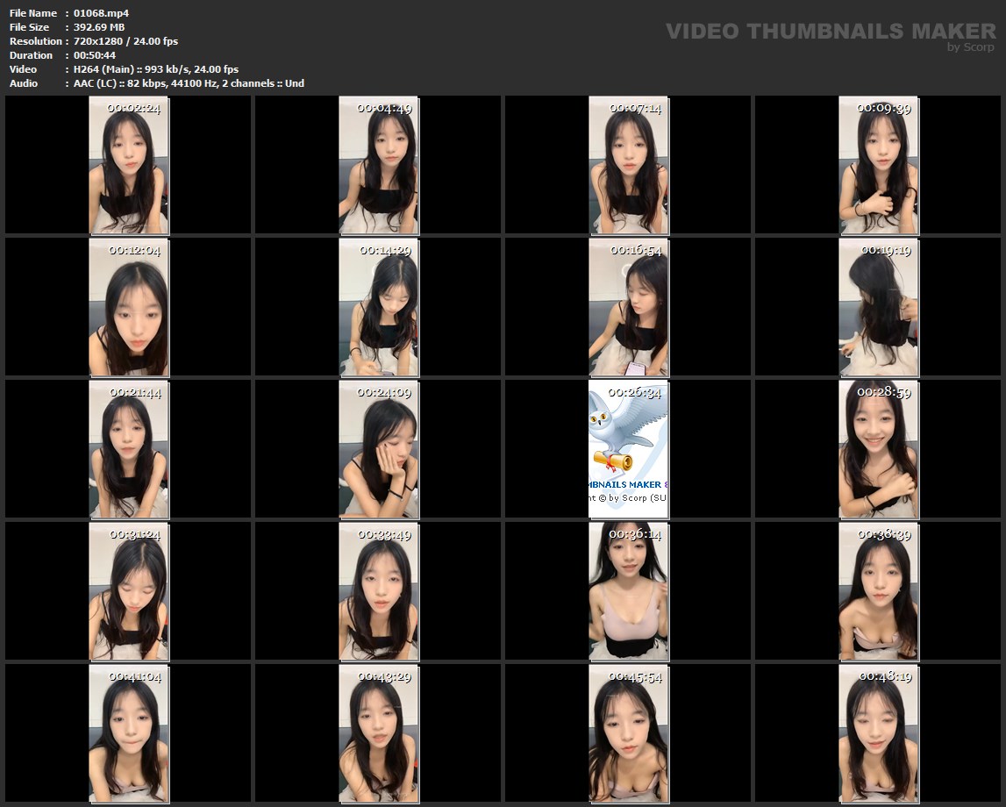Click the file name 01068.mp4
Image resolution: width=1006 pixels, height=807 pixels.
101,13
